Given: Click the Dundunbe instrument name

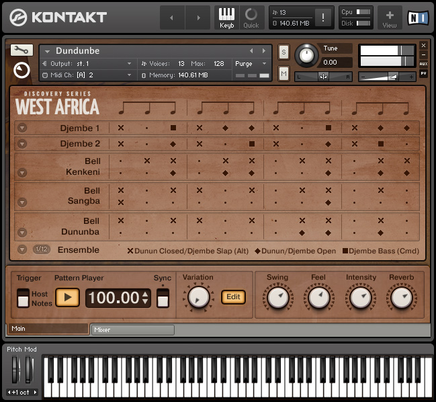Looking at the screenshot, I should pyautogui.click(x=77, y=51).
